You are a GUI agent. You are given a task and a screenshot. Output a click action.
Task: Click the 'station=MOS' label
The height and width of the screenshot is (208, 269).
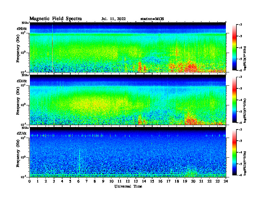tap(152, 19)
